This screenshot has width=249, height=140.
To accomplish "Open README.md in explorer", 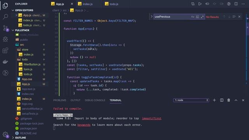I will click(x=28, y=133).
